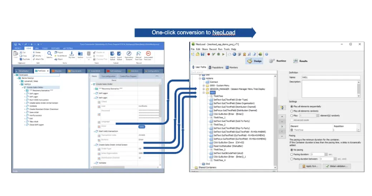Click the blue Help icon in NeoLoad toolbar

pyautogui.click(x=266, y=54)
